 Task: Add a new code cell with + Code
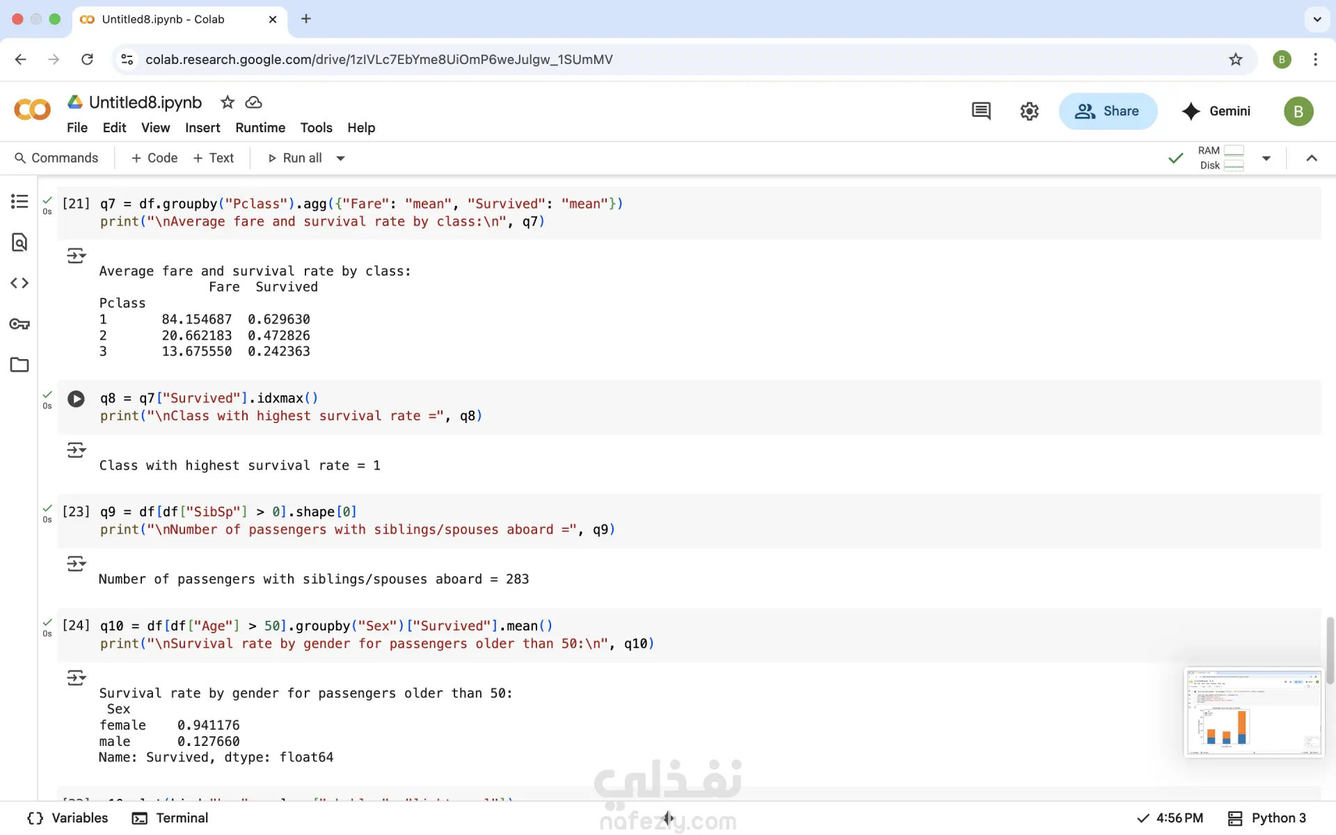pyautogui.click(x=154, y=159)
